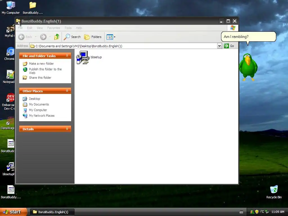
Task: Open the File menu
Action: point(20,28)
